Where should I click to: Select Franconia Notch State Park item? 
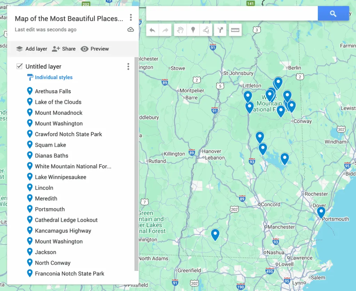pyautogui.click(x=70, y=274)
